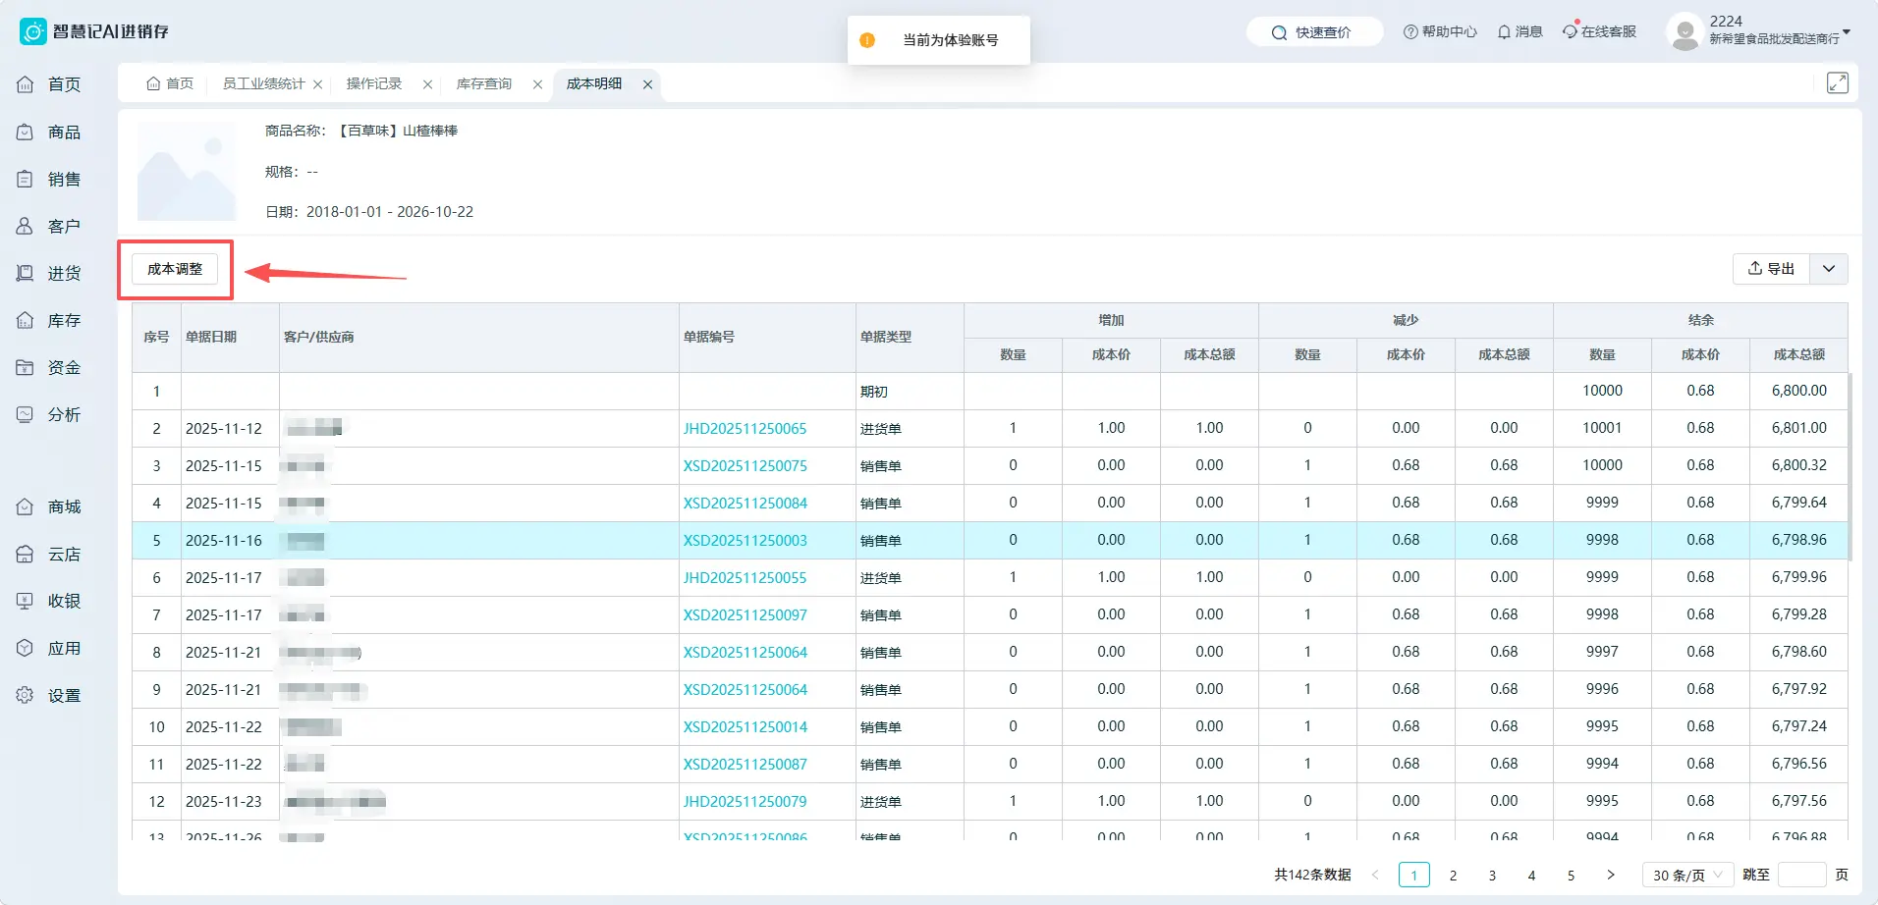Open the 云店 sidebar section
The image size is (1878, 905).
(x=49, y=554)
